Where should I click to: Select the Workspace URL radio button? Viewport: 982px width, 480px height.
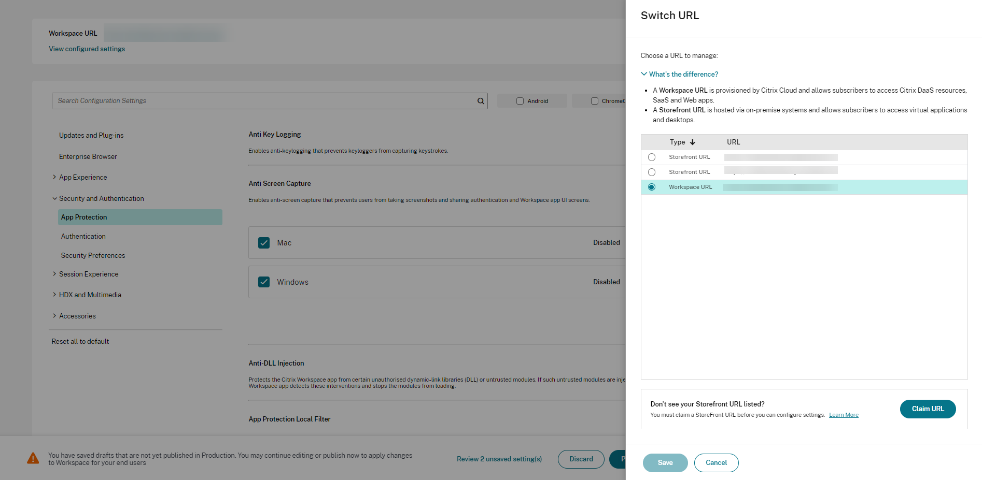tap(652, 187)
